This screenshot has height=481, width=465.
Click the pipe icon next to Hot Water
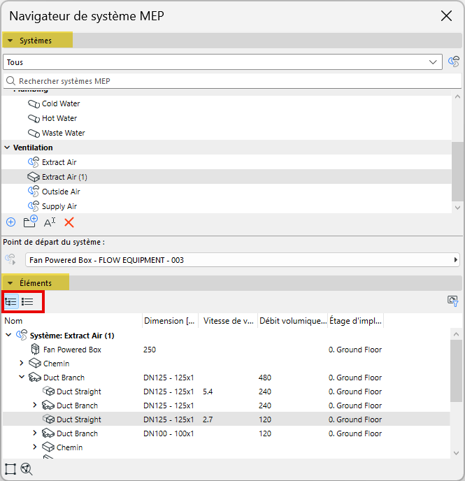(x=34, y=118)
